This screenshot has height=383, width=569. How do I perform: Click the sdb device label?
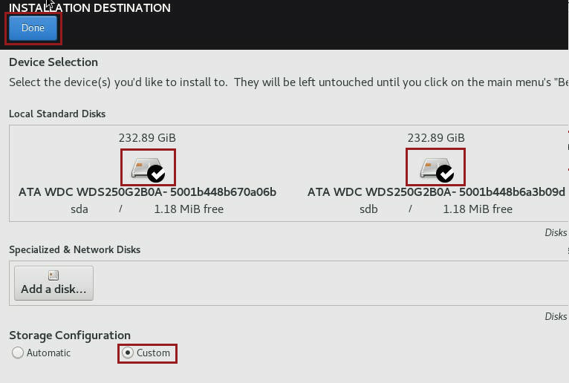368,209
